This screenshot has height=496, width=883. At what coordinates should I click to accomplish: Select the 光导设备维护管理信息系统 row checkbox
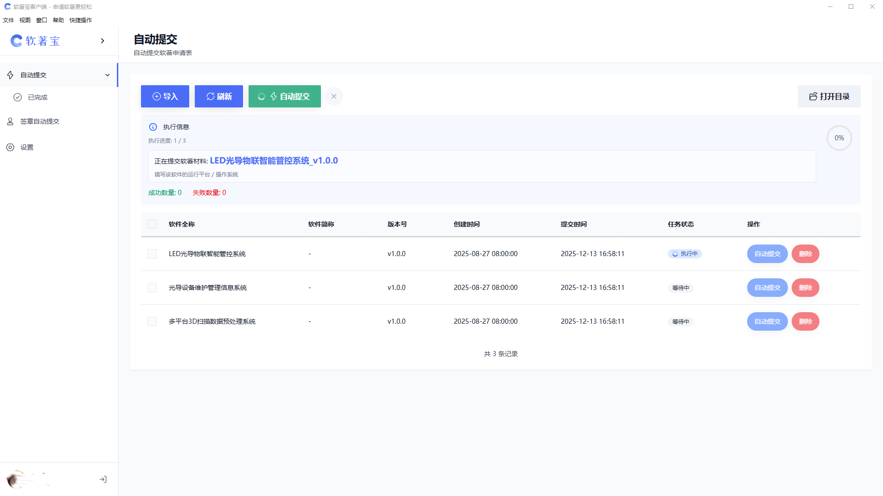click(152, 288)
